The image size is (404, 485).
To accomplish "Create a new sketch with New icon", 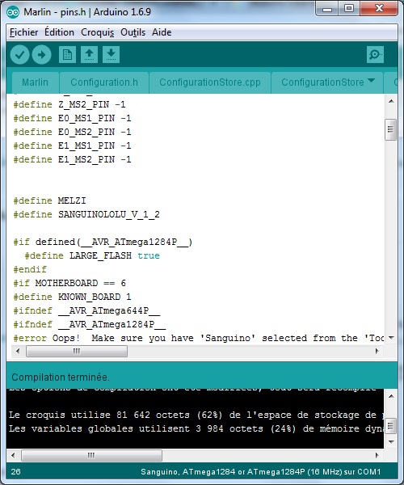I will coord(67,55).
